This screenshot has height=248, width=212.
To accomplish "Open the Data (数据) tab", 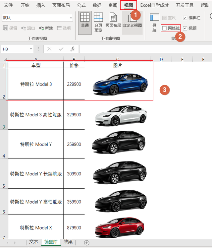I will click(x=97, y=5).
